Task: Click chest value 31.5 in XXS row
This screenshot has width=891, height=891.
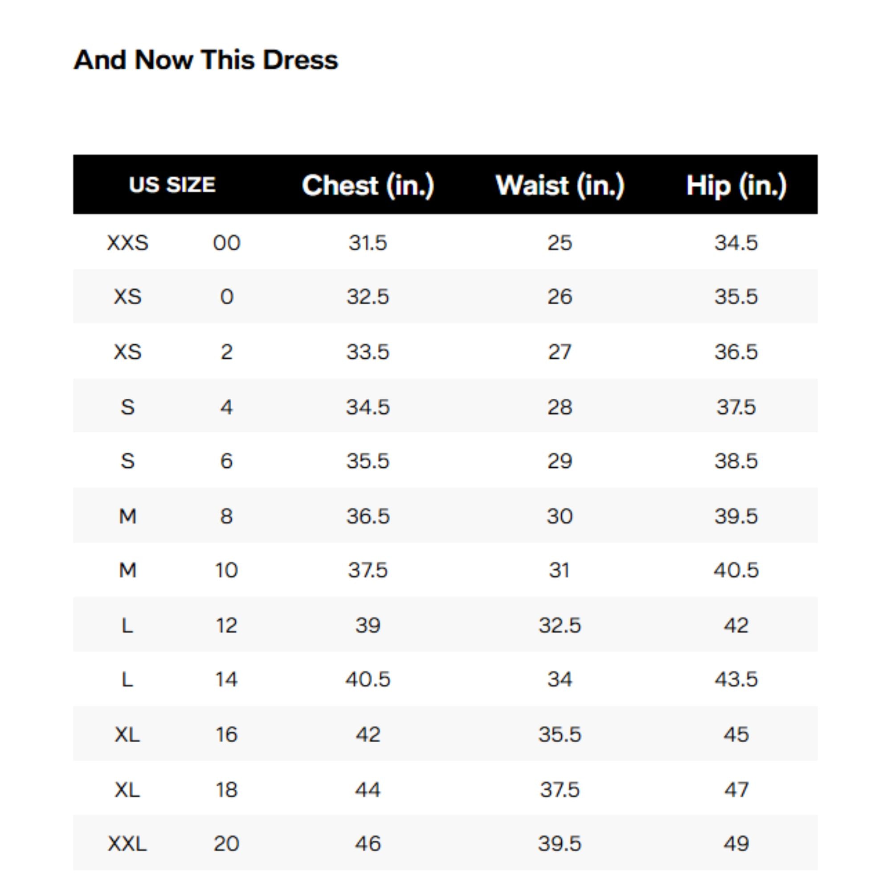Action: tap(368, 243)
